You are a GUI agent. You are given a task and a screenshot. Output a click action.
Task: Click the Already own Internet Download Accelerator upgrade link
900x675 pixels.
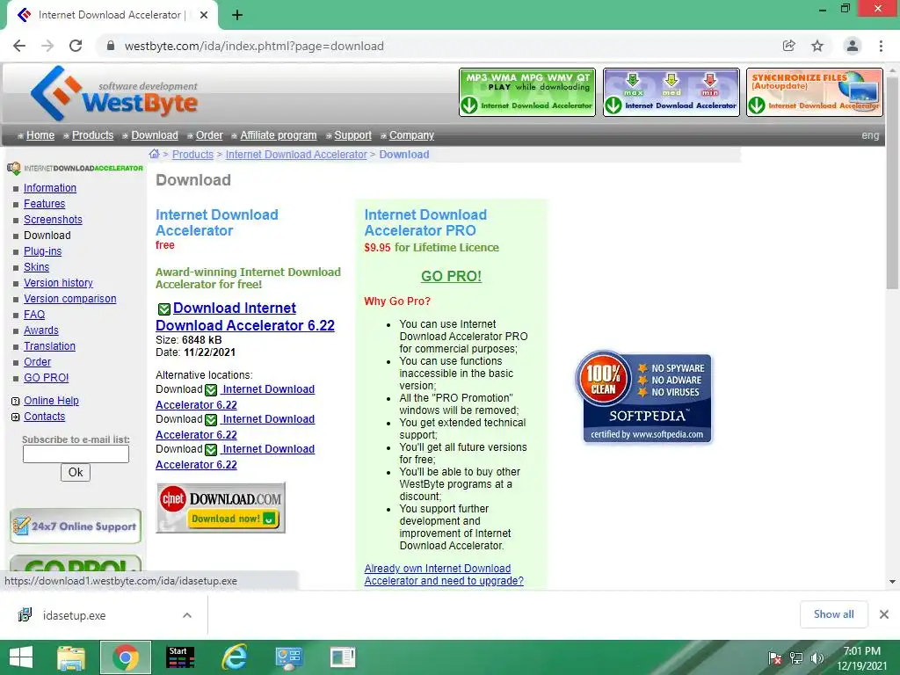444,575
